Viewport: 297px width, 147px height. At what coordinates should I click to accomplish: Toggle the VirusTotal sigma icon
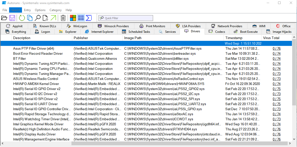[89, 18]
